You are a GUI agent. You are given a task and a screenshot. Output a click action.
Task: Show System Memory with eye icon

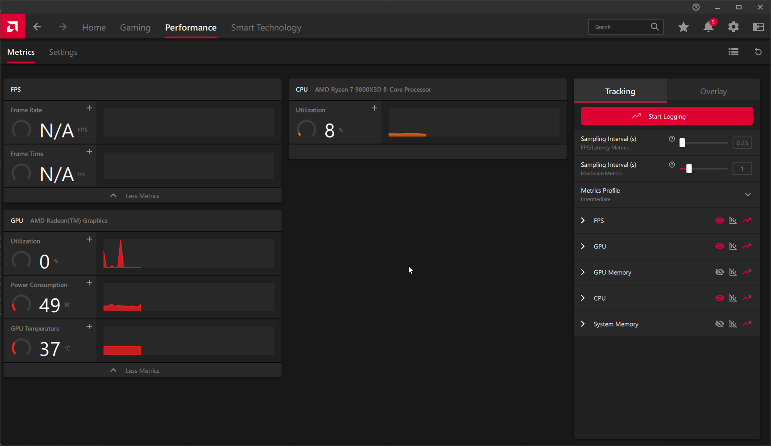pos(720,324)
